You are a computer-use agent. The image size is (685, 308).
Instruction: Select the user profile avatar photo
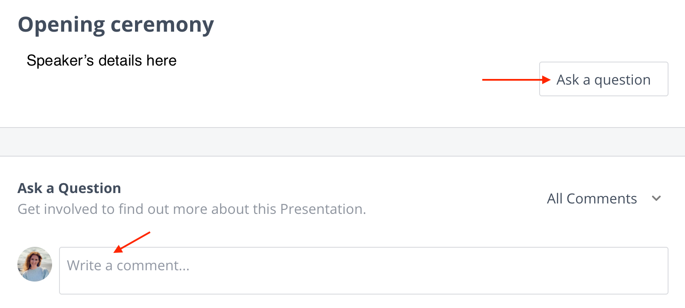35,264
